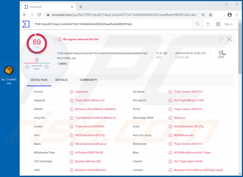The image size is (243, 177).
Task: Click the community score question marker icon
Action: (x=37, y=60)
